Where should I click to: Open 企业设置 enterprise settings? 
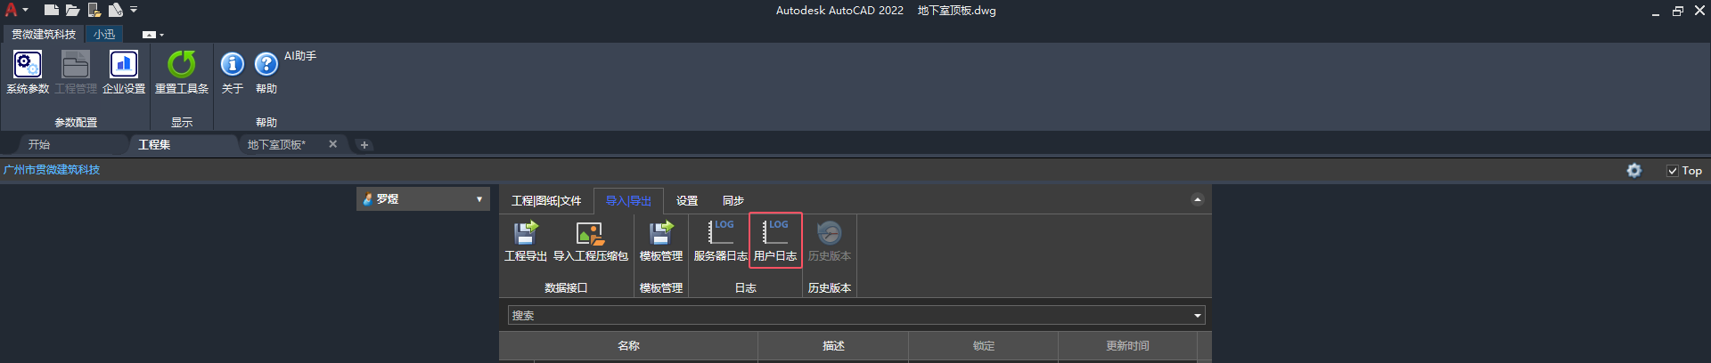point(124,72)
